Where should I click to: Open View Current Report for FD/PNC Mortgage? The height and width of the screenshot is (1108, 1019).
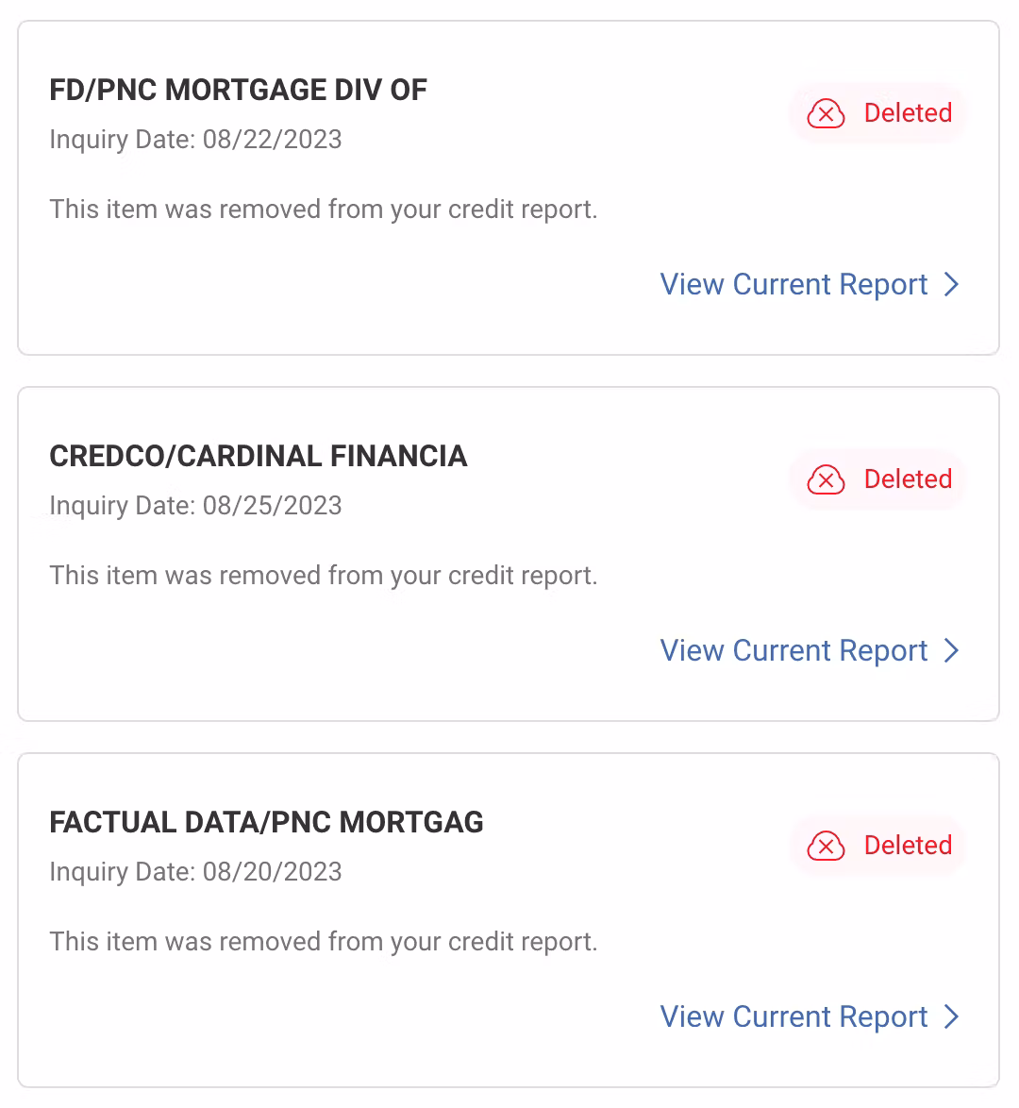pos(793,284)
